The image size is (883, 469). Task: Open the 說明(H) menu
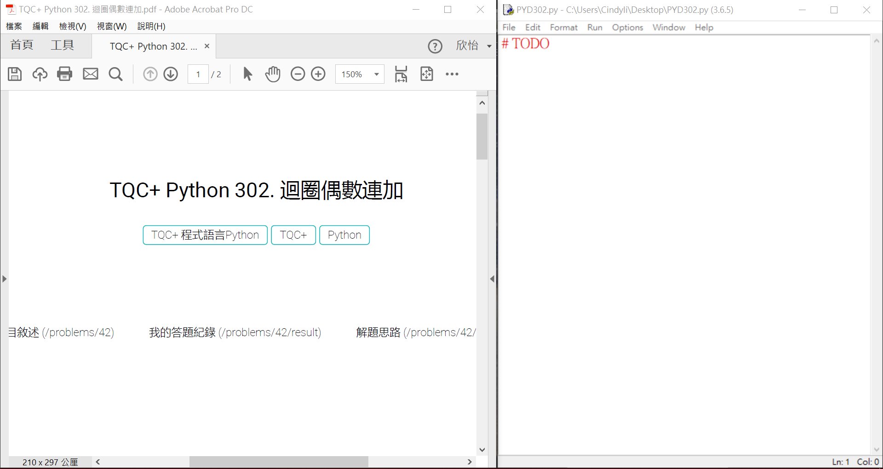tap(151, 26)
